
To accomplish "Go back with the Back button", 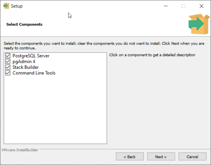I will (x=130, y=157).
